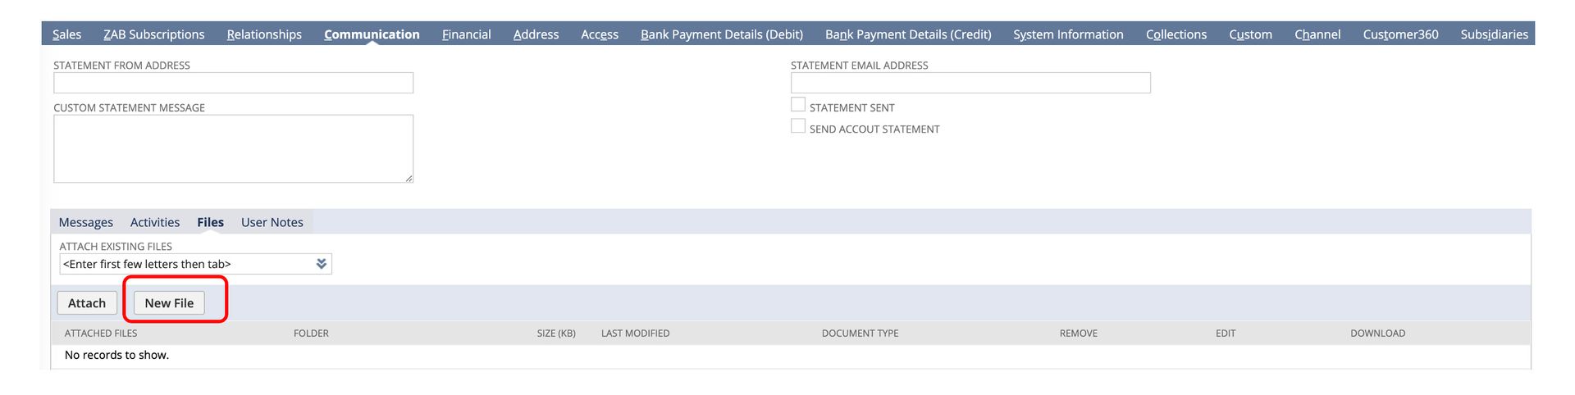Click the New File button

pos(169,303)
